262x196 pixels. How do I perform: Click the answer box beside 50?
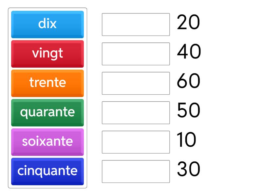pyautogui.click(x=136, y=112)
